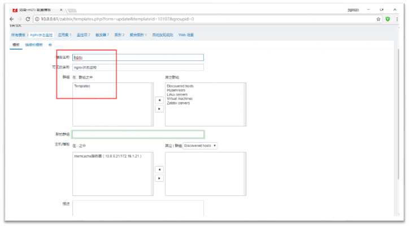Click right arrow button between host lists
Viewport: 409px width, 227px height.
tap(159, 178)
